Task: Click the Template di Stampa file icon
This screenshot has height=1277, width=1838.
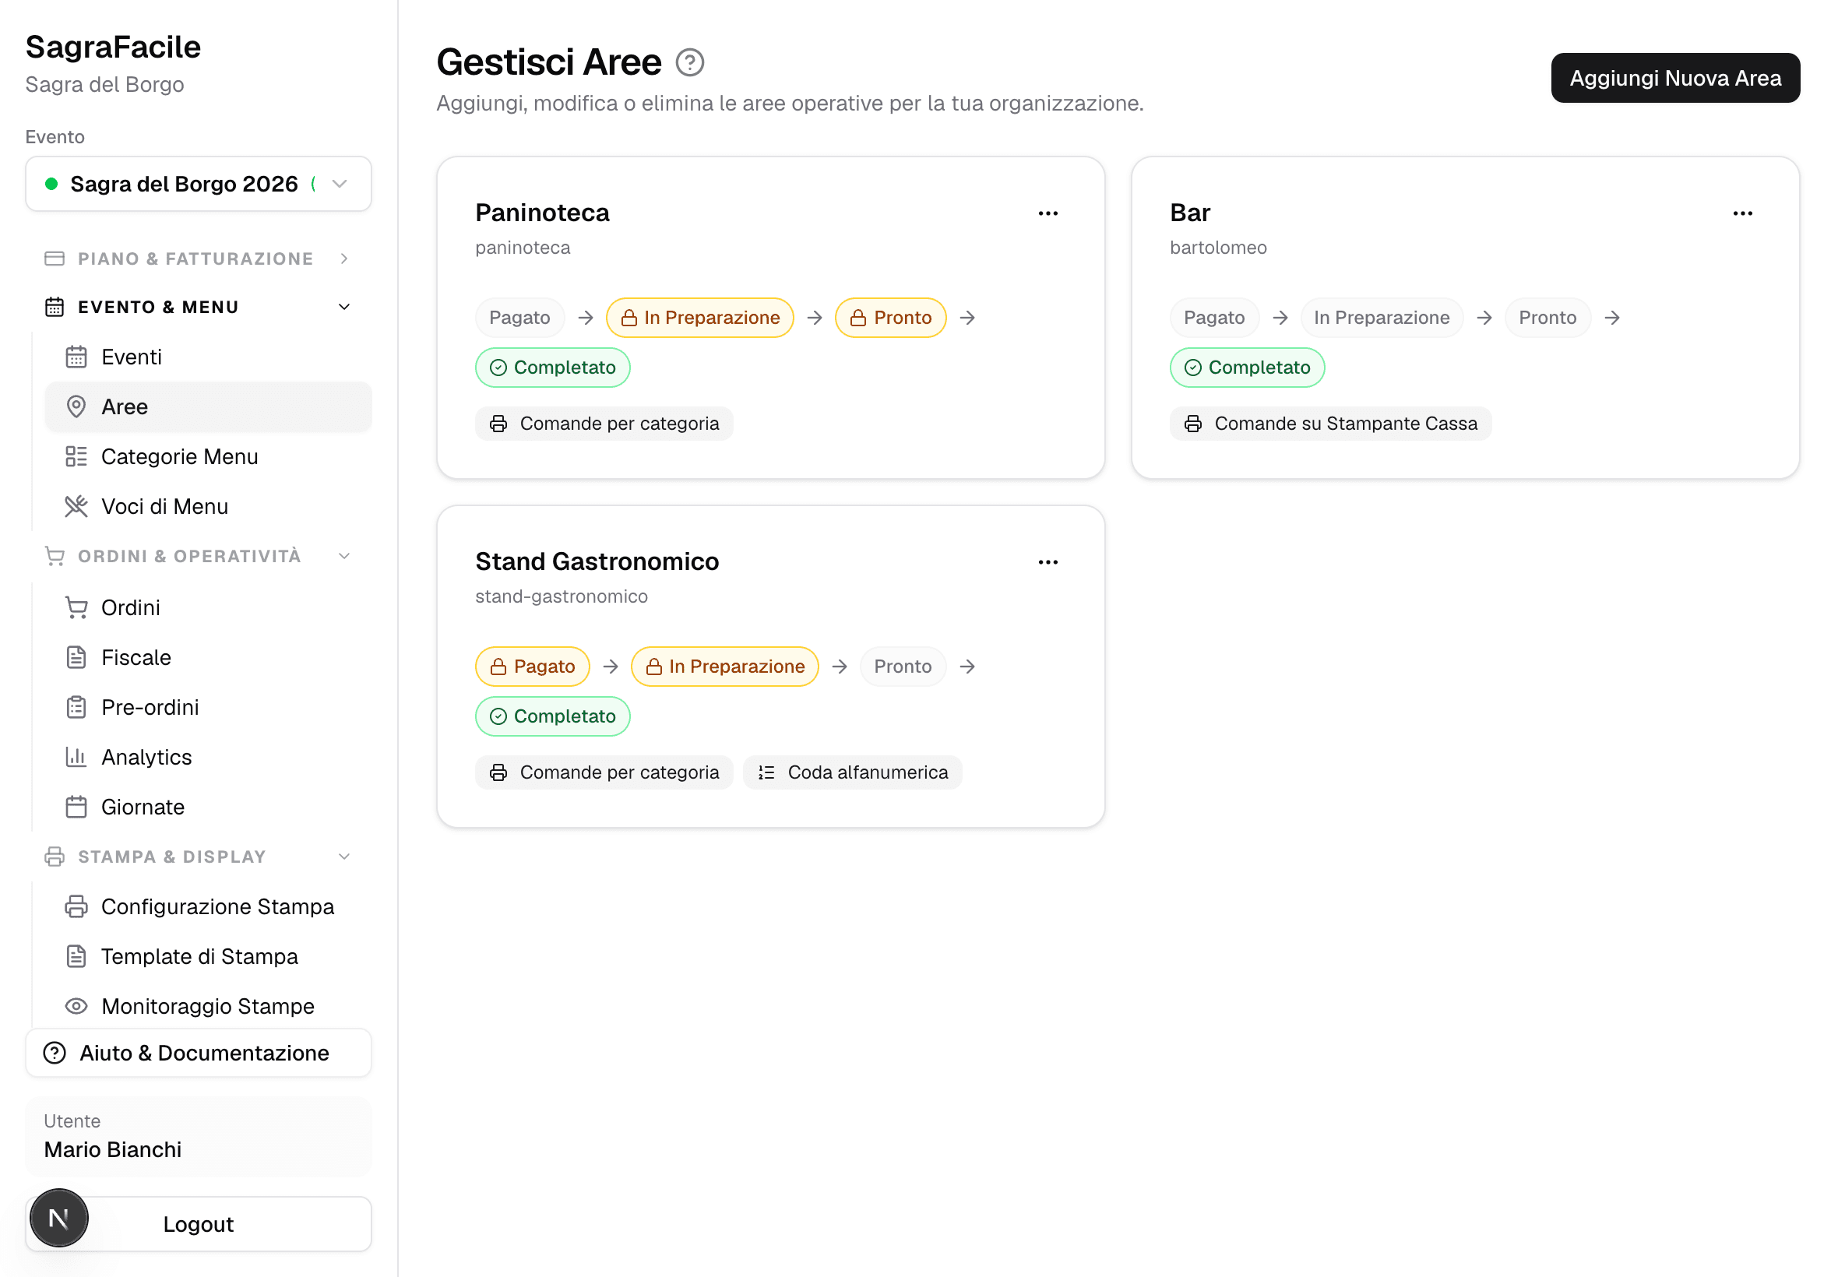Action: coord(76,956)
